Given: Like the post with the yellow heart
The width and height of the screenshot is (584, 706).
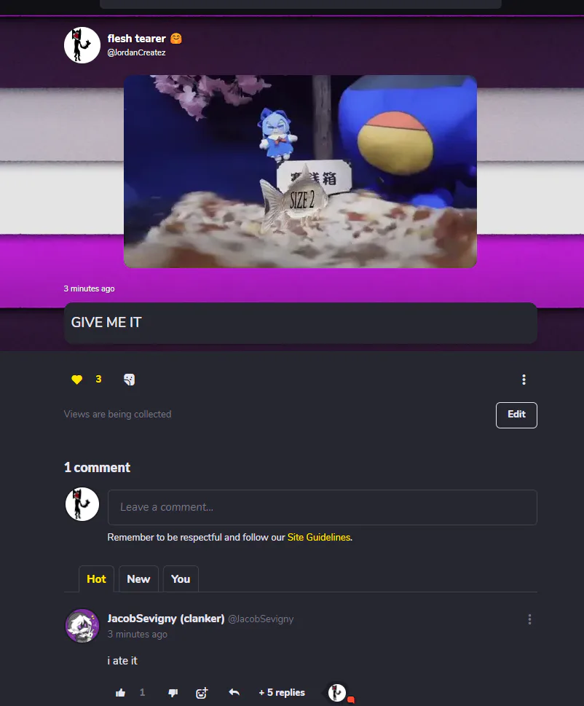Looking at the screenshot, I should tap(77, 380).
